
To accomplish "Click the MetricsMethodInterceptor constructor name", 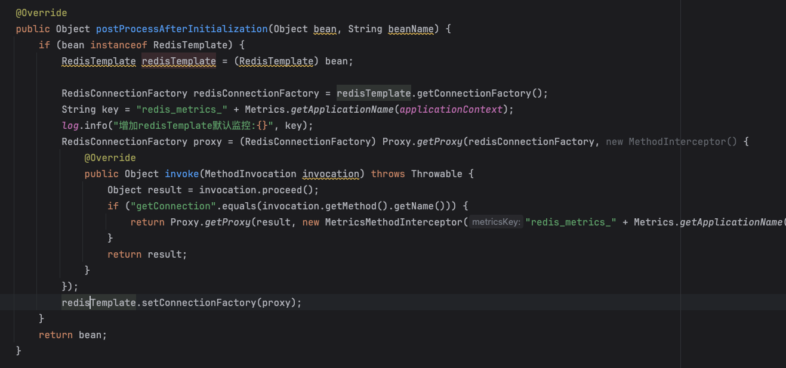I will pos(394,222).
